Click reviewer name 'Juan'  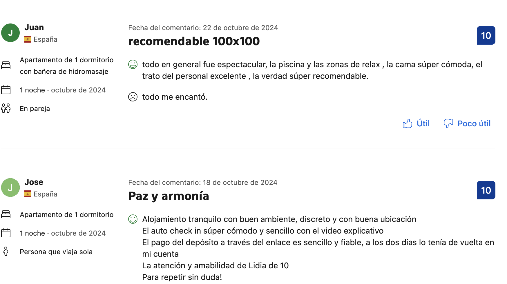34,27
